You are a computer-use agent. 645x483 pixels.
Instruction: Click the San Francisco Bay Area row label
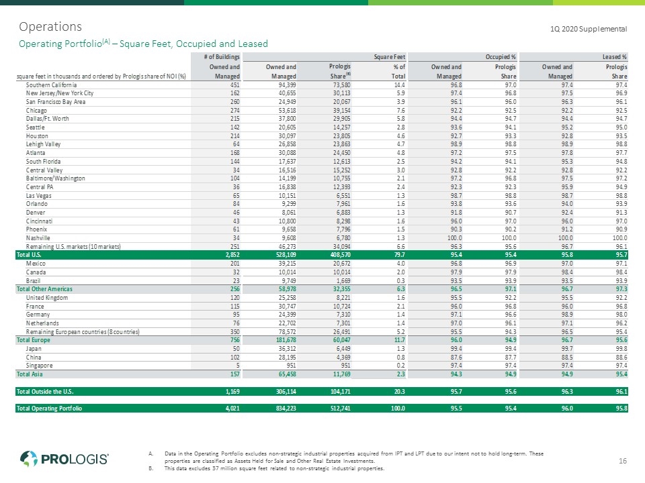coord(56,102)
